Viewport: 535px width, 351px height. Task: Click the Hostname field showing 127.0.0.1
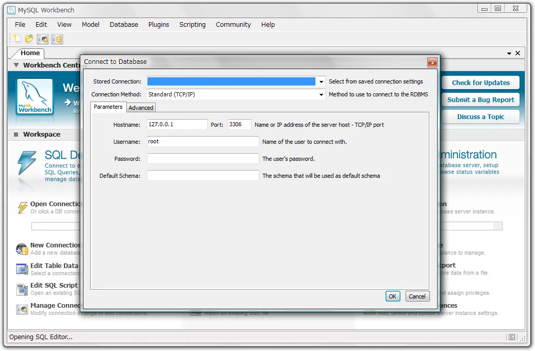177,125
